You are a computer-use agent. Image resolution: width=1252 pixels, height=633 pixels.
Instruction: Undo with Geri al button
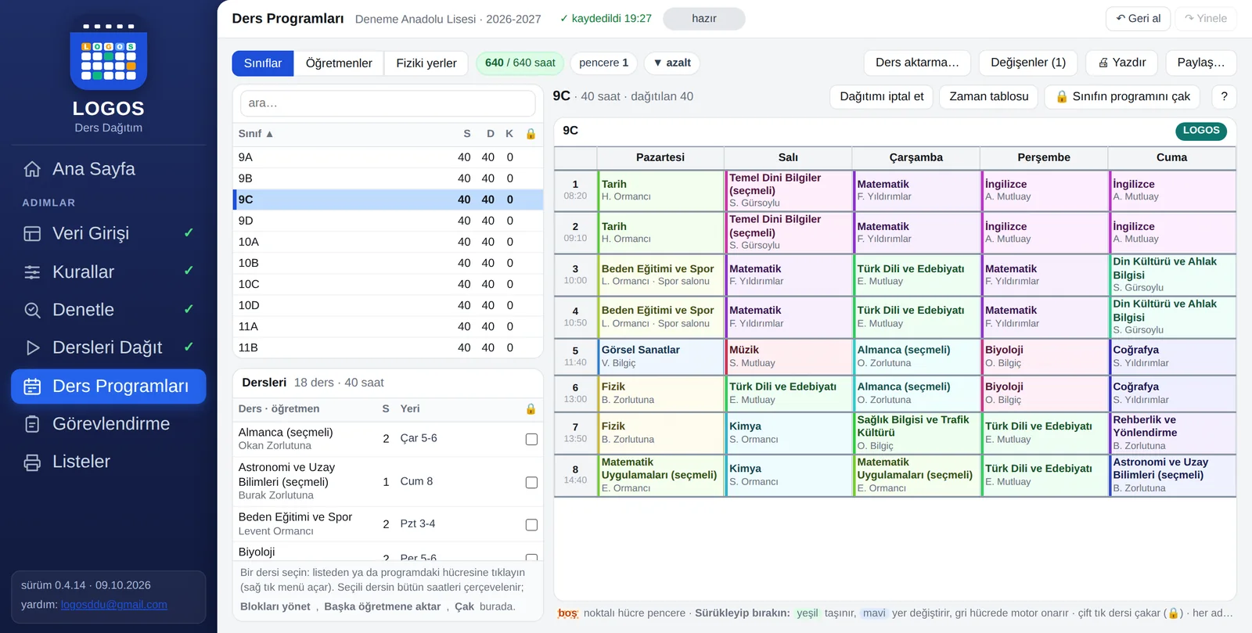click(x=1138, y=19)
